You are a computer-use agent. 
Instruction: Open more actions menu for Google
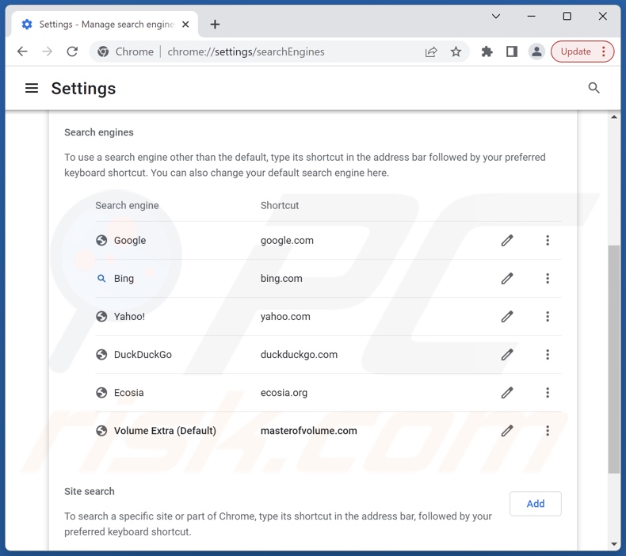point(548,240)
